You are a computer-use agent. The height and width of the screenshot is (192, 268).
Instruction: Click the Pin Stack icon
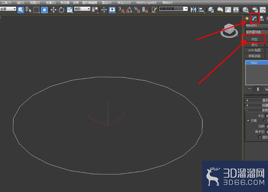(250, 89)
